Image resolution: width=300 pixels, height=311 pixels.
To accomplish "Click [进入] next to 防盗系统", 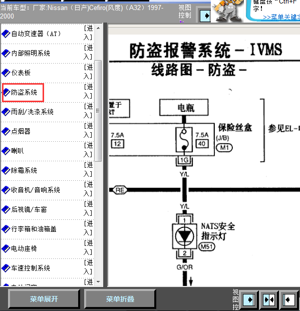I will tap(88, 92).
